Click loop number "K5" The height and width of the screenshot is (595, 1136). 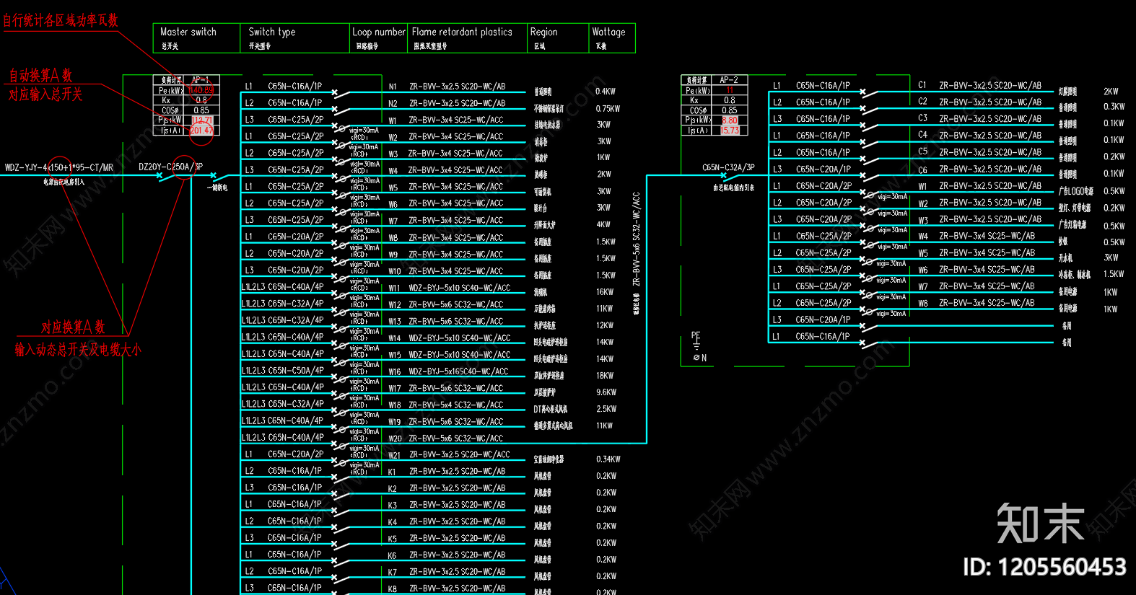pos(392,539)
